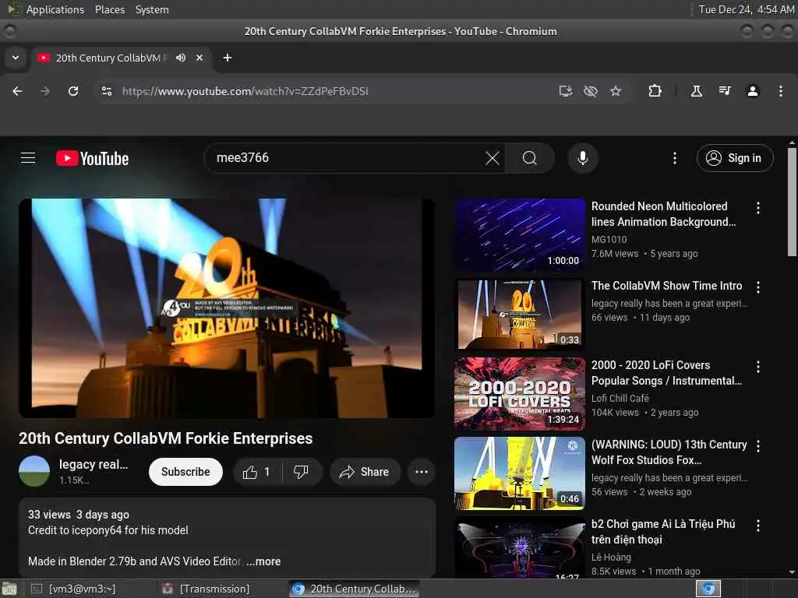
Task: Open third-party cookies blocked eye icon
Action: tap(591, 91)
